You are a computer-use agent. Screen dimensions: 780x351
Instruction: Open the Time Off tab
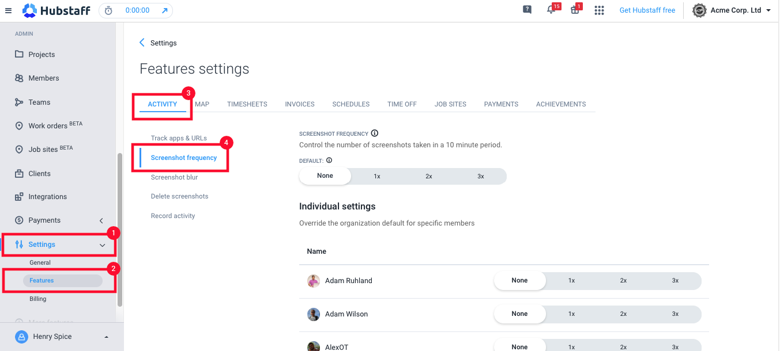click(x=402, y=104)
